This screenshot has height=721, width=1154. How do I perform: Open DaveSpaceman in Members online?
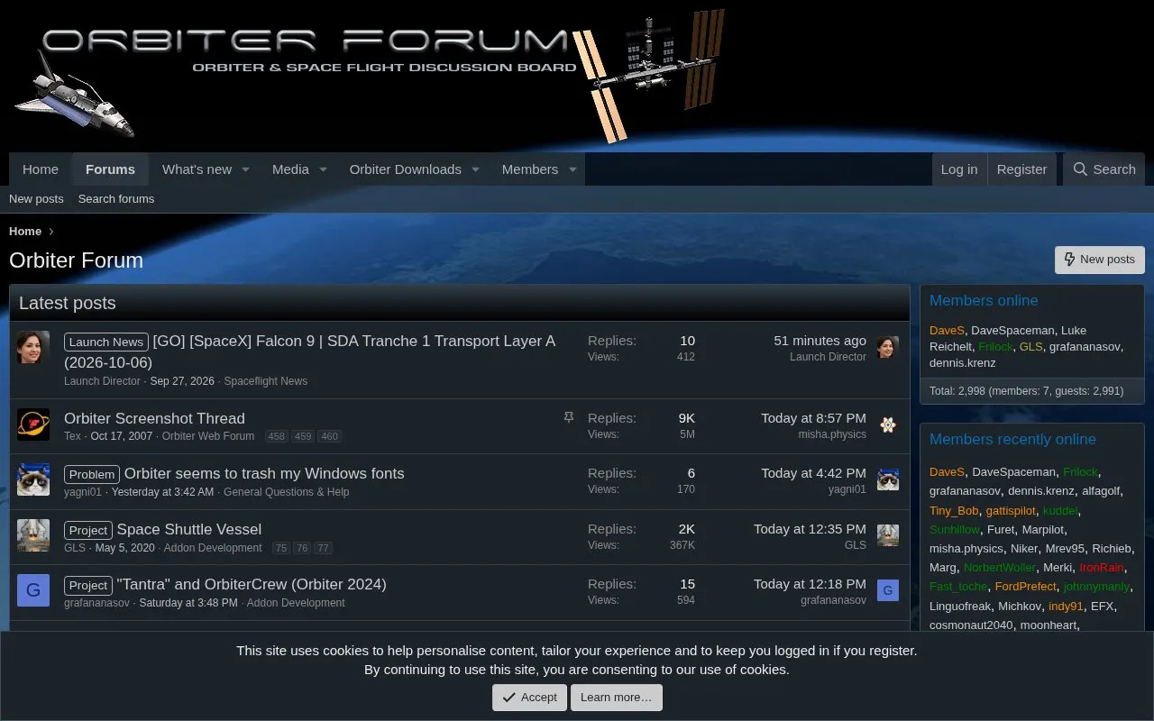click(x=1012, y=330)
